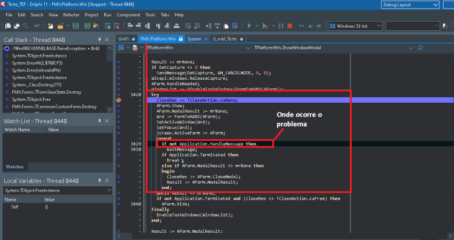
Task: Select the System.Error(reInvalidPtr) stack frame
Action: (36, 70)
